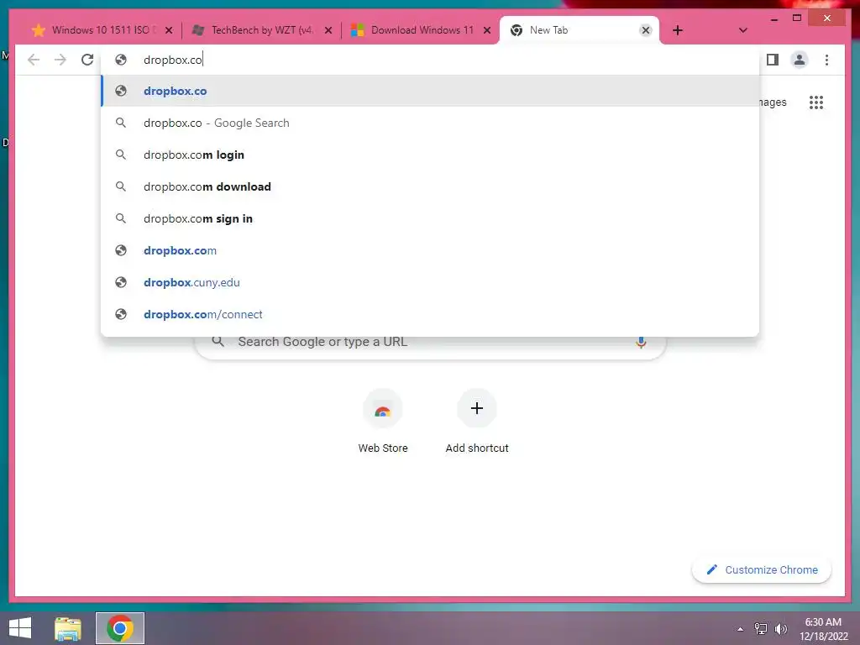Open the Web Store shortcut
This screenshot has width=860, height=645.
[x=383, y=422]
